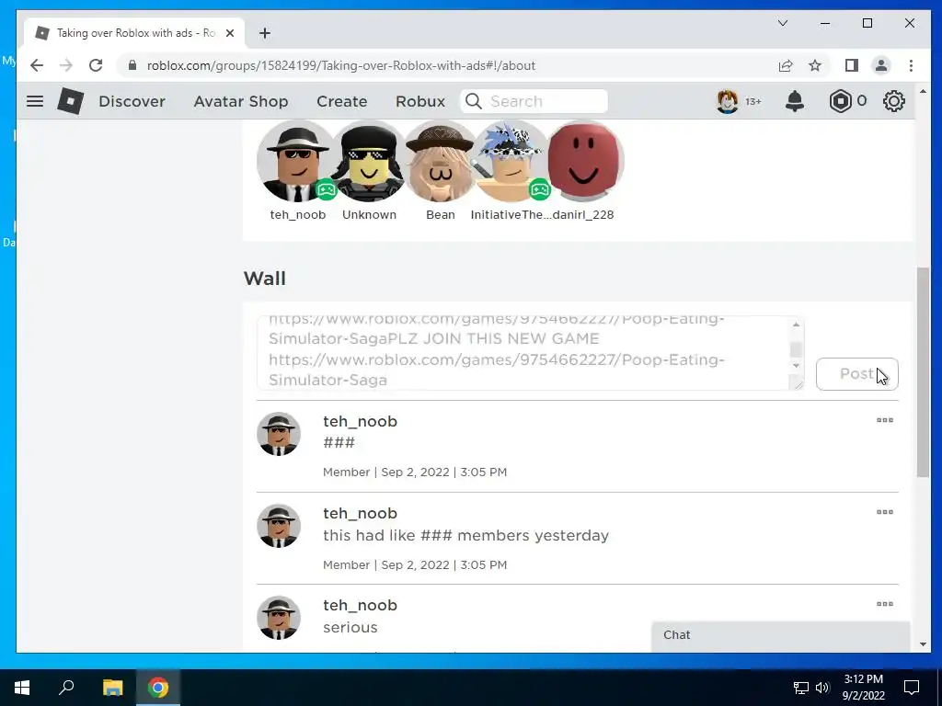
Task: Click teh_noob member avatar thumbnail
Action: [297, 161]
